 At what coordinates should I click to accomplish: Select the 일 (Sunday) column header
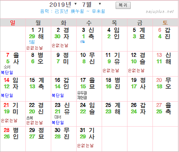(x=13, y=23)
